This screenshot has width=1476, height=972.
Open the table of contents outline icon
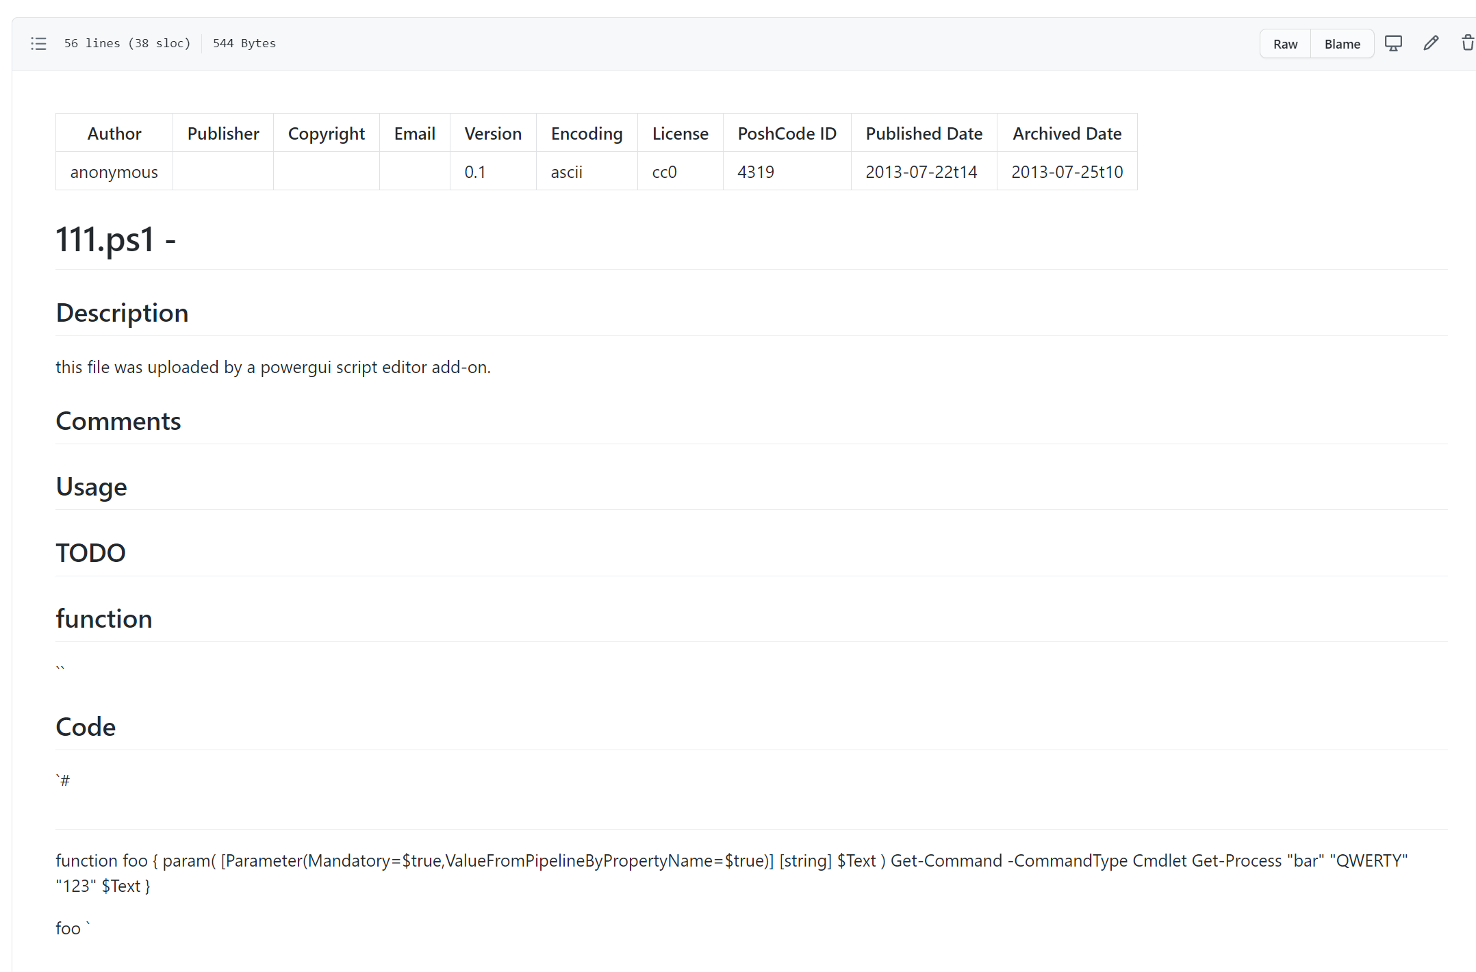coord(39,44)
